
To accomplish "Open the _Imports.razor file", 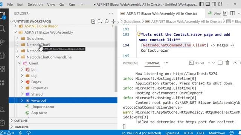I will [x=43, y=106].
